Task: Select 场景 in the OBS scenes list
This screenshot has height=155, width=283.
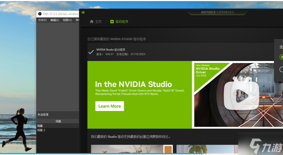Action: pyautogui.click(x=58, y=126)
